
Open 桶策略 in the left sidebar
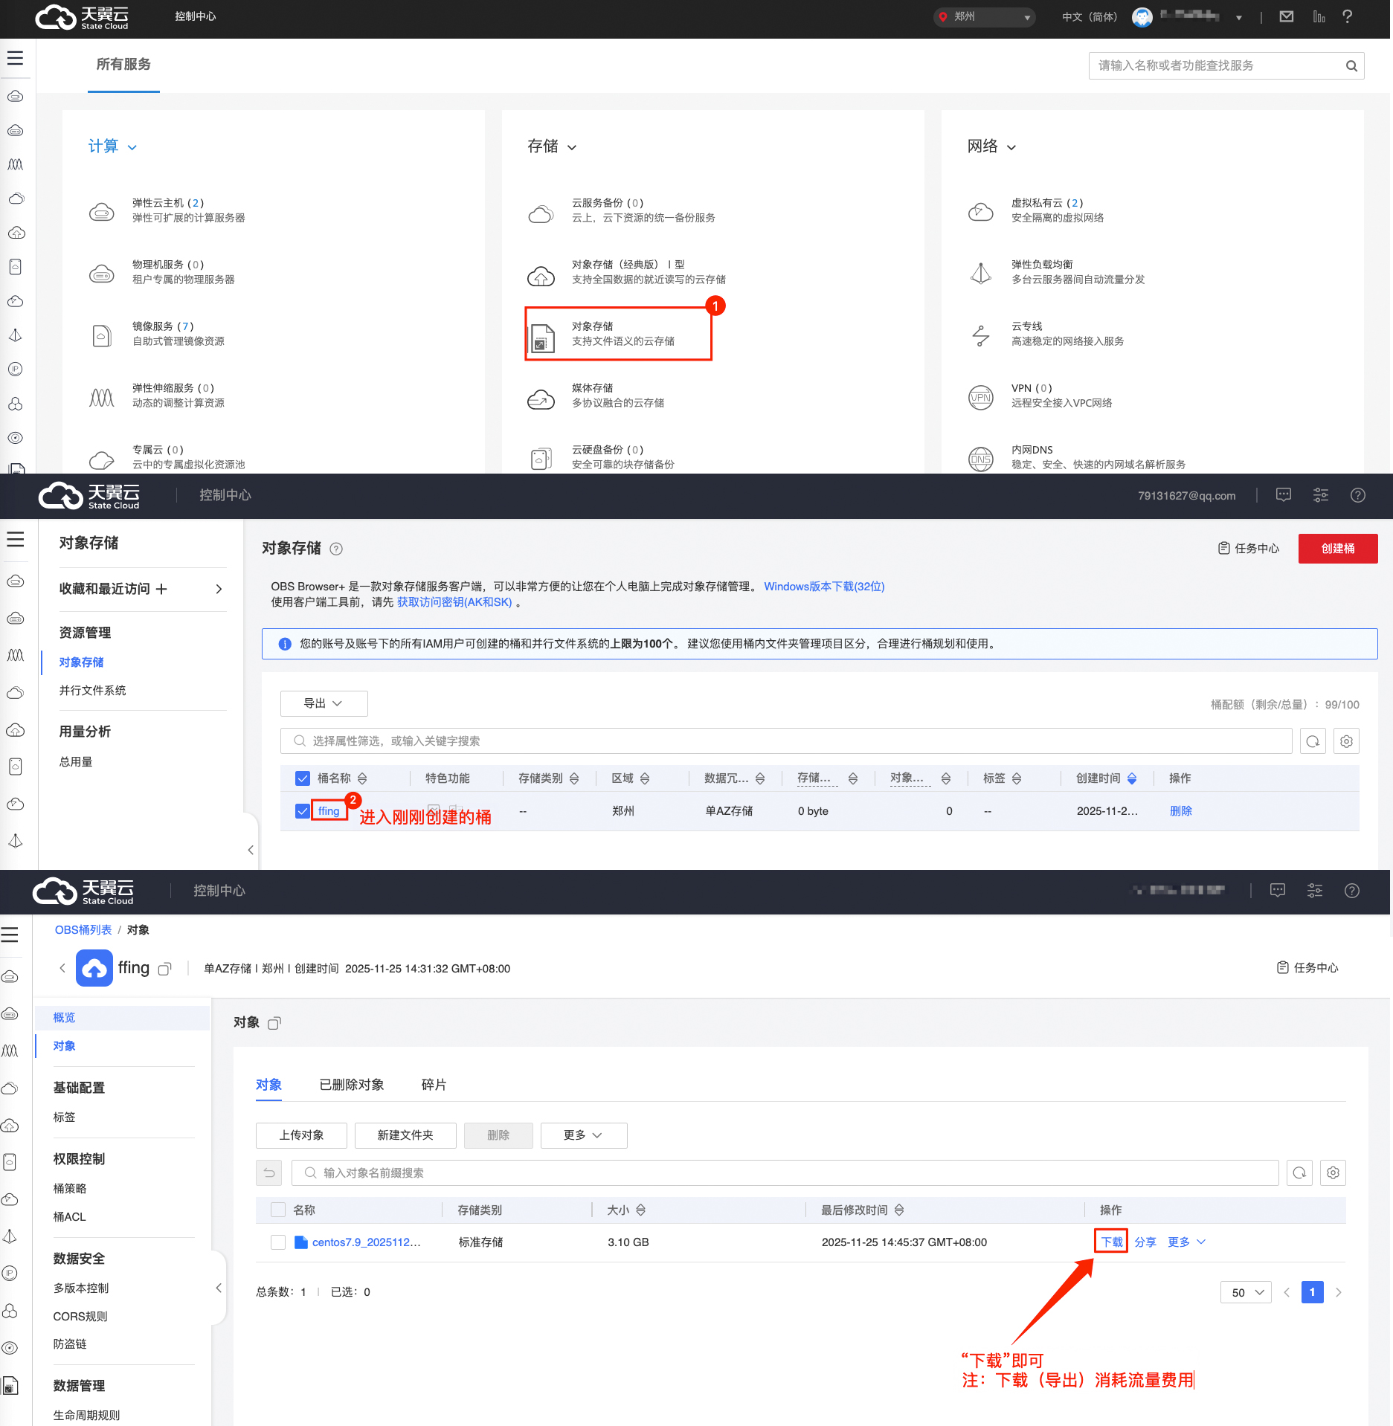pyautogui.click(x=70, y=1189)
